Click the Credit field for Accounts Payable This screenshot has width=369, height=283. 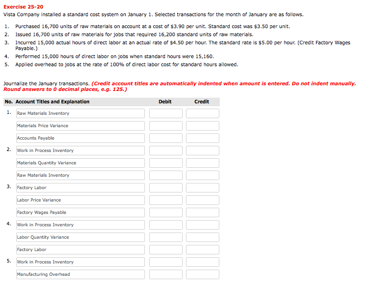(202, 138)
